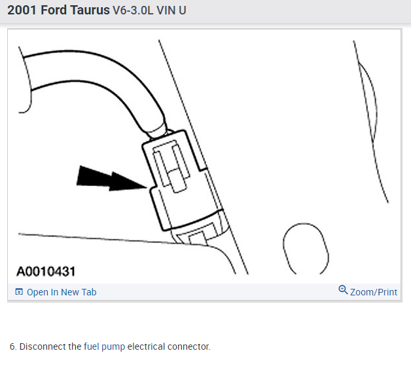Open the diagram via Open In New Tab link
The image size is (411, 372).
point(62,292)
